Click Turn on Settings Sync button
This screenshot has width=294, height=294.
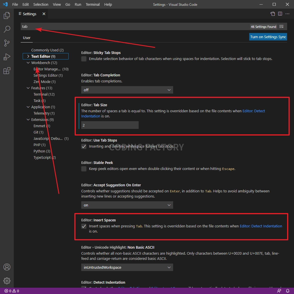(268, 37)
